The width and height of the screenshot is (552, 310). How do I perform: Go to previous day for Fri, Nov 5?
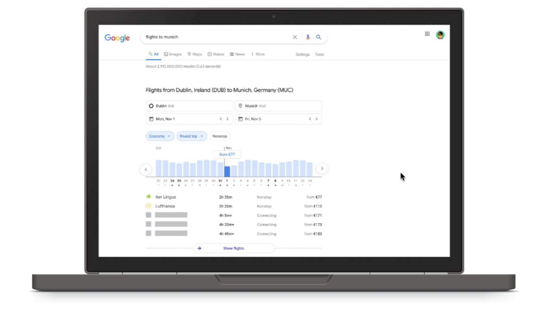coord(310,119)
